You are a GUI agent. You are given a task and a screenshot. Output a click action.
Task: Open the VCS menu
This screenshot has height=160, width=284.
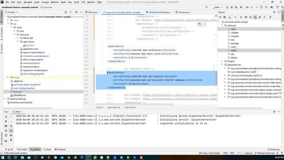pyautogui.click(x=83, y=2)
